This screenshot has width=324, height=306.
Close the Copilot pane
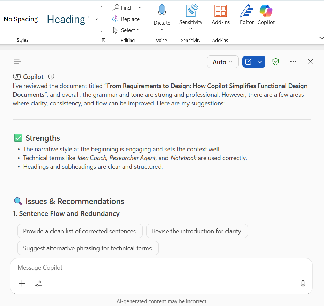(310, 61)
